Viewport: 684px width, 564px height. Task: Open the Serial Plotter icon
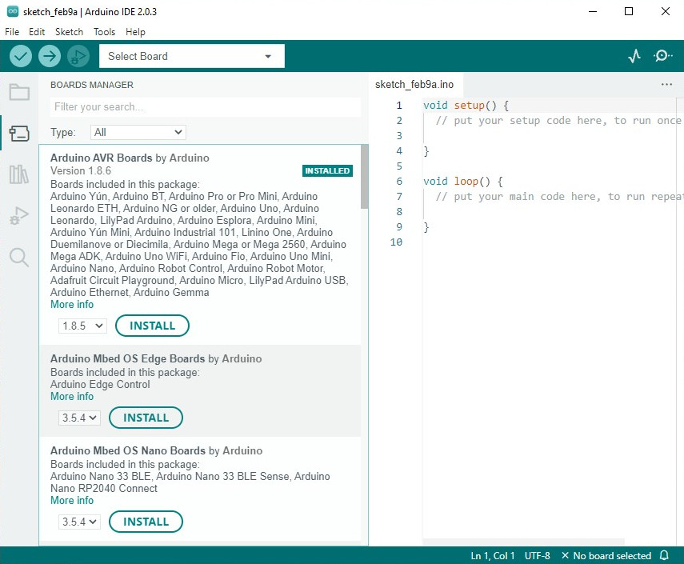tap(634, 56)
